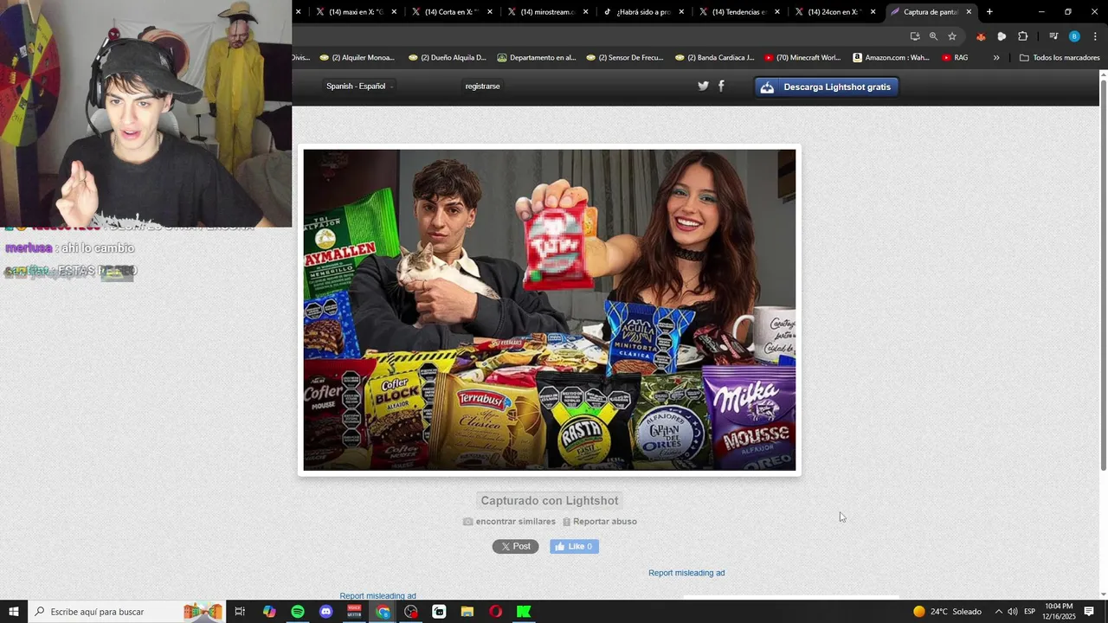Open the notification center icon
The image size is (1108, 623).
point(1089,612)
